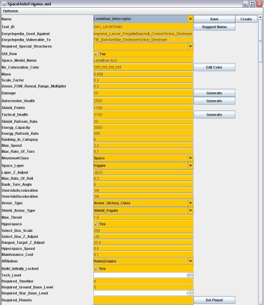Click the Tactical_Health value field
This screenshot has height=305, width=264.
(x=143, y=114)
